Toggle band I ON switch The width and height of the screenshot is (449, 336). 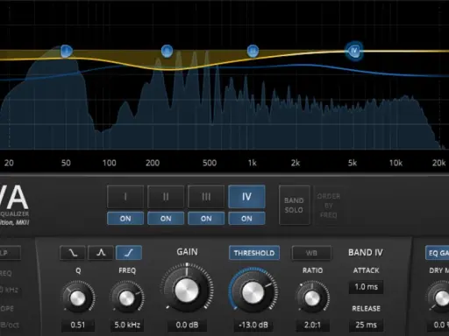(x=125, y=219)
